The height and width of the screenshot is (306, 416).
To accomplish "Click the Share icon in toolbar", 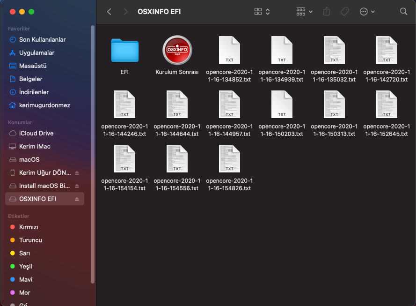I will click(327, 12).
